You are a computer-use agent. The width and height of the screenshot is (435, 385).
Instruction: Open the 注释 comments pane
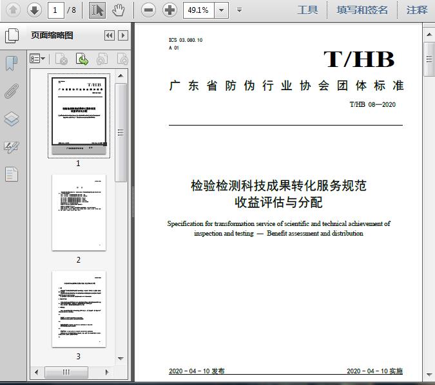[x=417, y=10]
